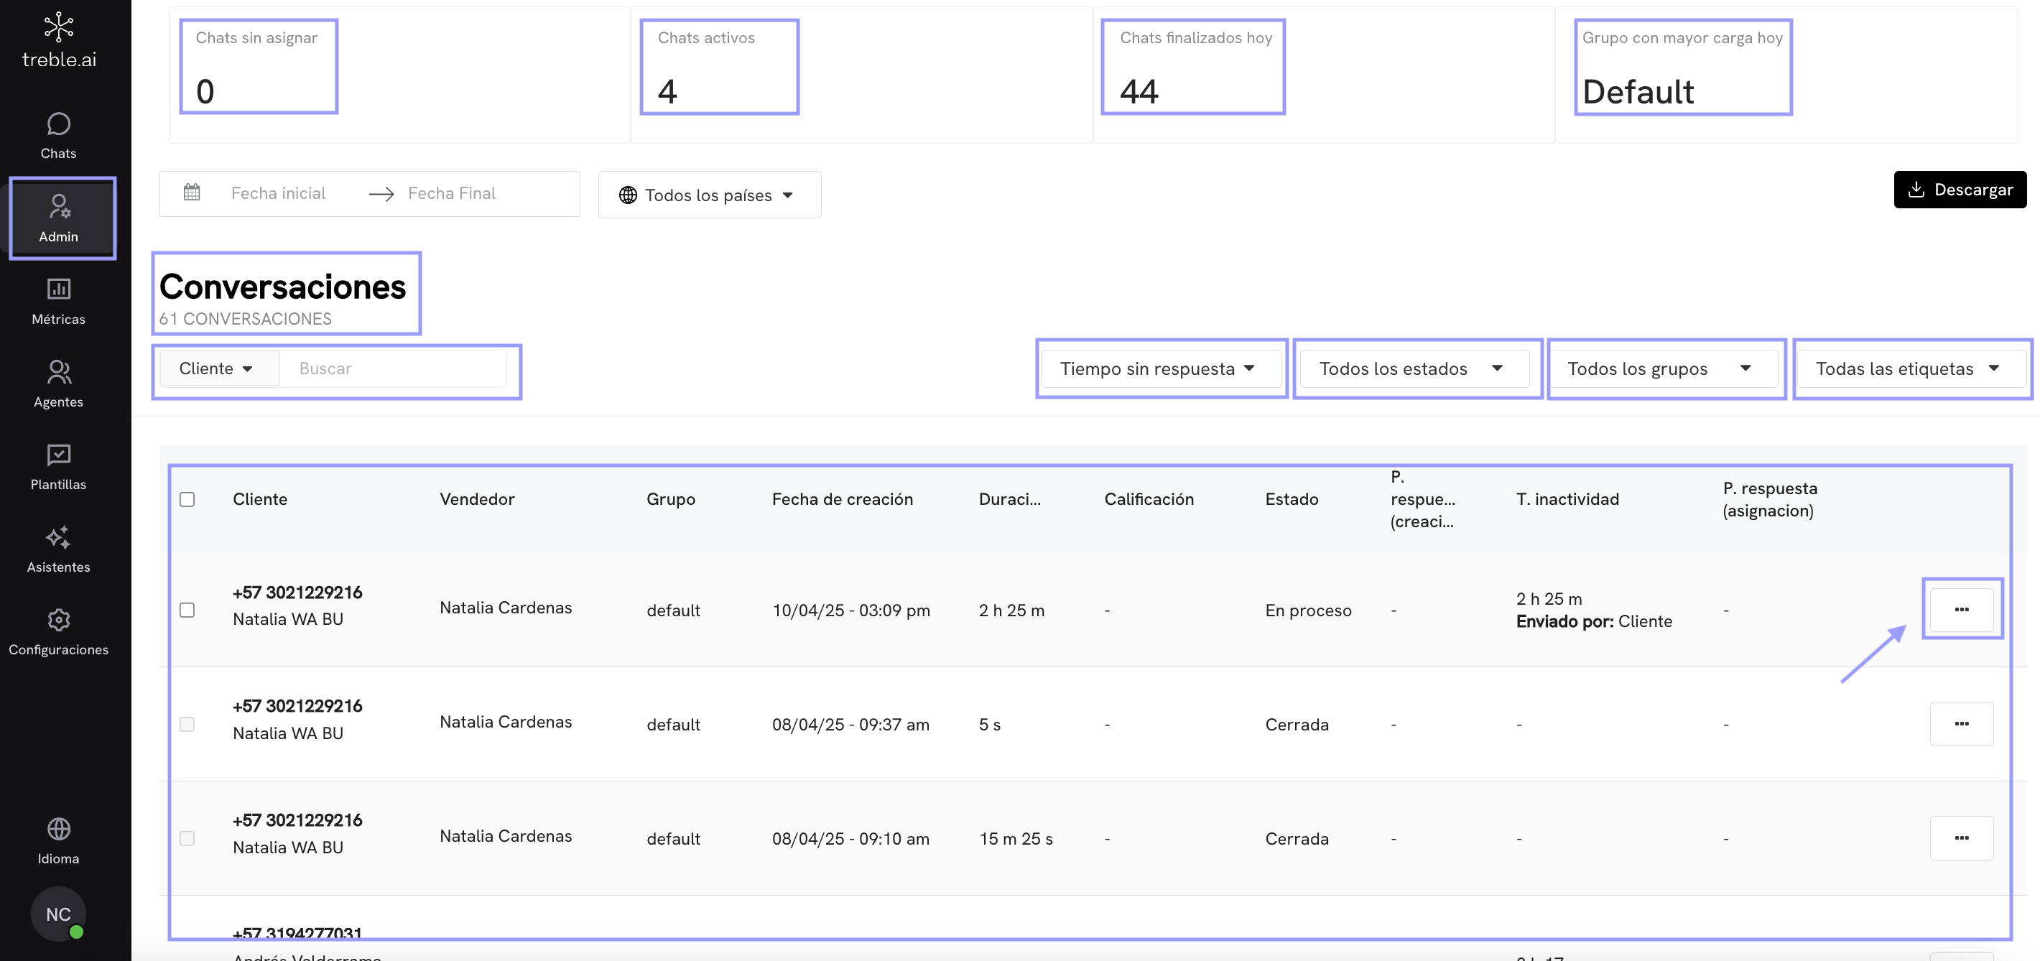
Task: Click the calendar icon in date filter
Action: [x=192, y=192]
